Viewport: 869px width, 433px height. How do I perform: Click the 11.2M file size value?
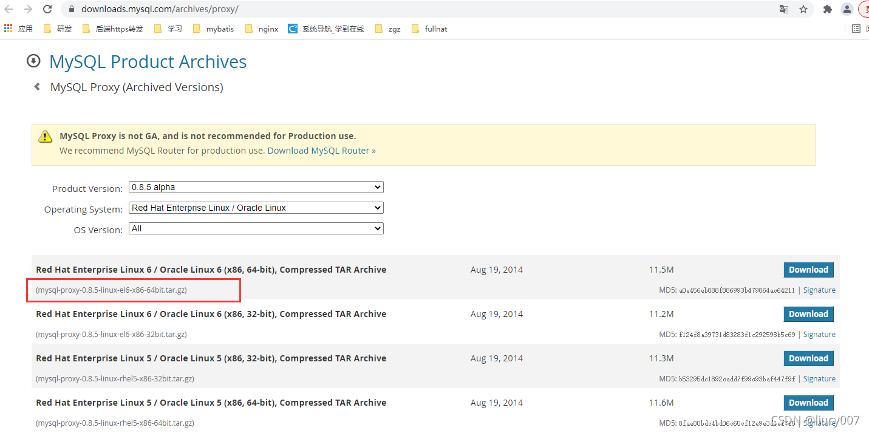(x=661, y=314)
